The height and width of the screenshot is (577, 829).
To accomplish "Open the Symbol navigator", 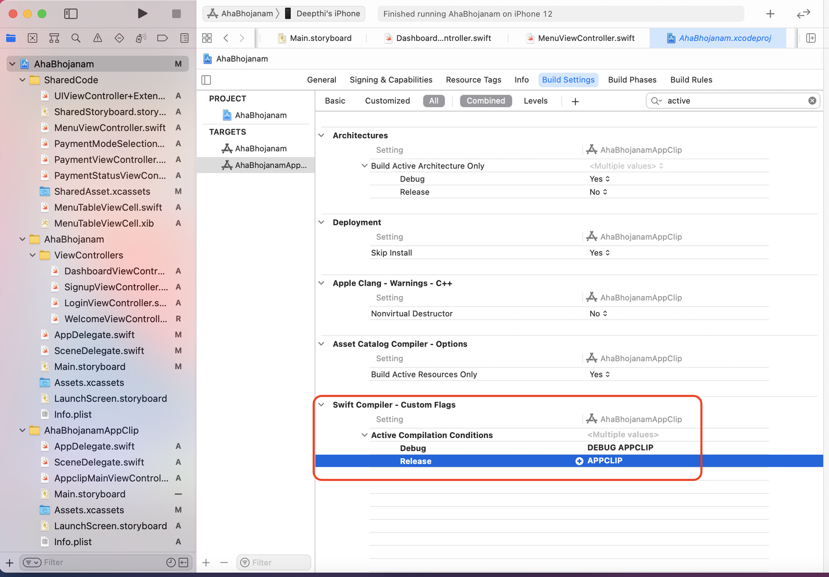I will pos(54,38).
